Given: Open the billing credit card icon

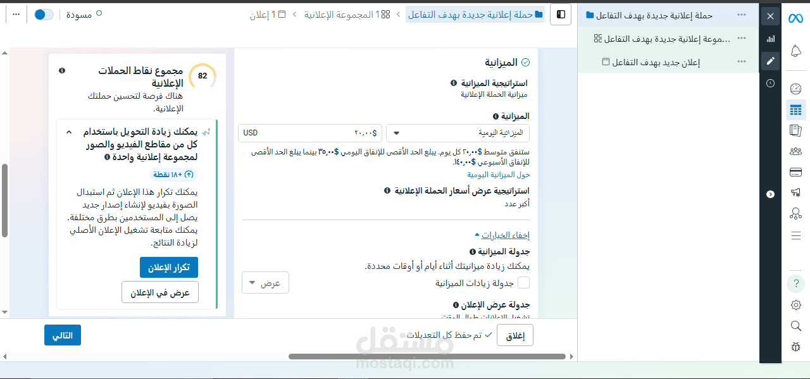Looking at the screenshot, I should [795, 172].
